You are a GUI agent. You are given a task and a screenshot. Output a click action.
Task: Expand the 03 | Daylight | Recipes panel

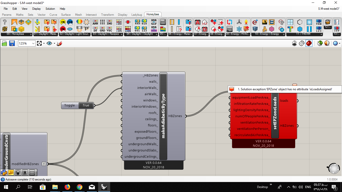tap(107, 34)
